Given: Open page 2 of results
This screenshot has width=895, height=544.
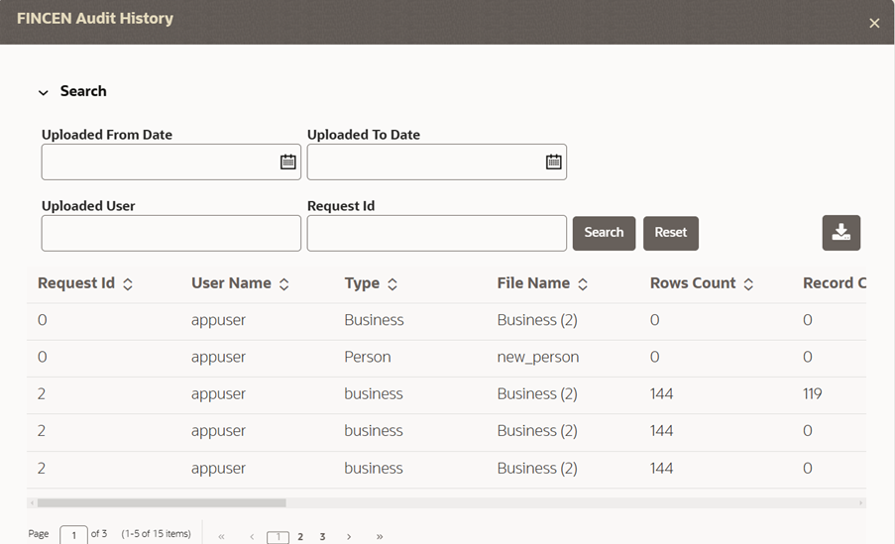Looking at the screenshot, I should (300, 537).
